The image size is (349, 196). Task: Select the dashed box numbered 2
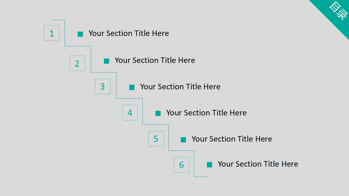[x=77, y=63]
